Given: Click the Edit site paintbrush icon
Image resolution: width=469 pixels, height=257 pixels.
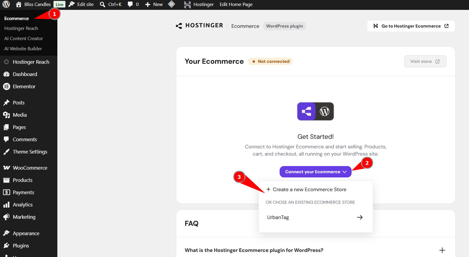Looking at the screenshot, I should [x=72, y=4].
